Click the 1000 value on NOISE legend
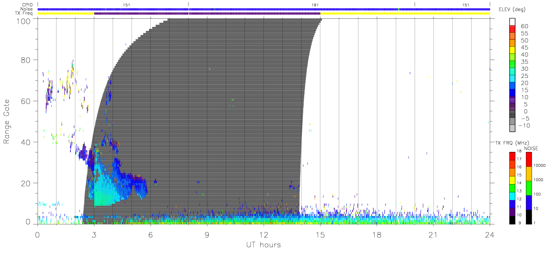Image resolution: width=551 pixels, height=254 pixels. [x=539, y=180]
